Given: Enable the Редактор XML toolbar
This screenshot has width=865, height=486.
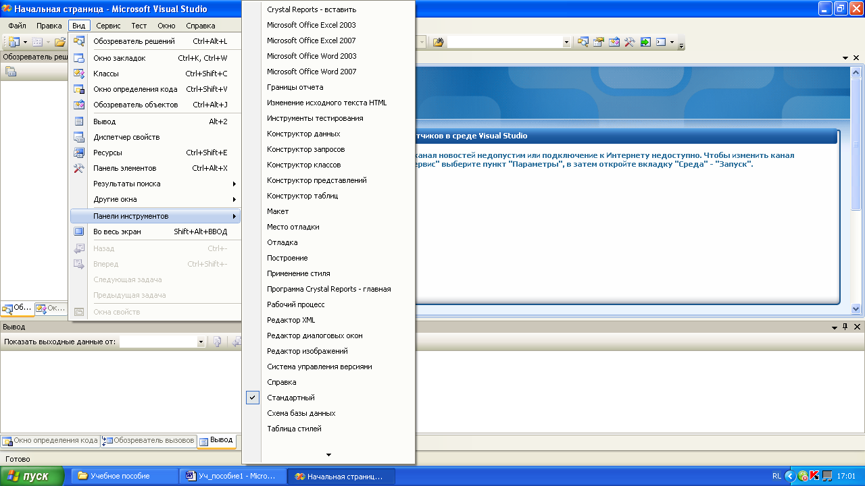Looking at the screenshot, I should [x=328, y=320].
